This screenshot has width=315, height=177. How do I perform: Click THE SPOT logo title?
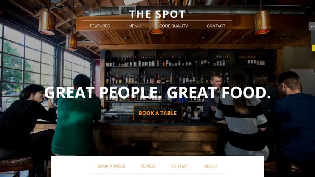(x=157, y=14)
